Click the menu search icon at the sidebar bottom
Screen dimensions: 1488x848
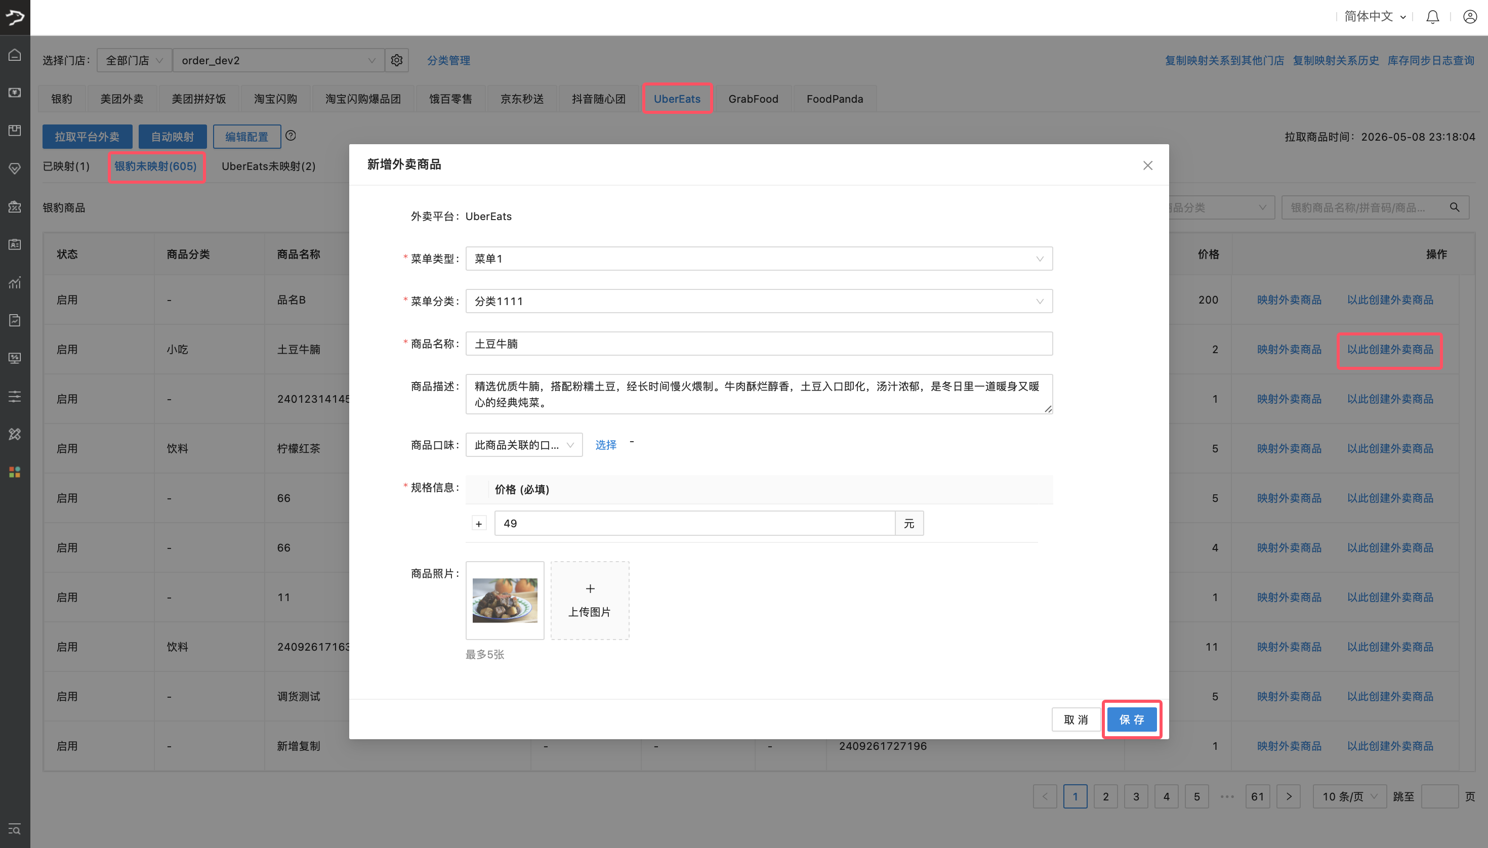pyautogui.click(x=15, y=829)
